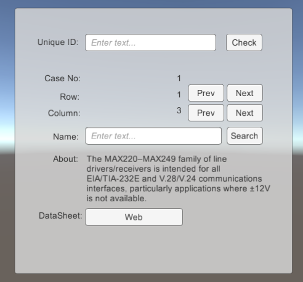The width and height of the screenshot is (303, 282).
Task: Advance to next row with Next
Action: [x=244, y=93]
